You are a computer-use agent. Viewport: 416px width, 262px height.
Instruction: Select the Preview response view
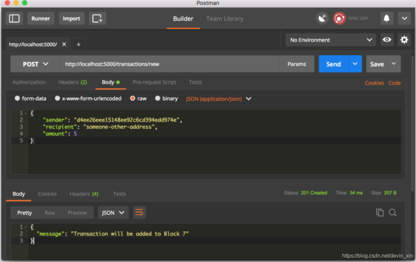77,213
